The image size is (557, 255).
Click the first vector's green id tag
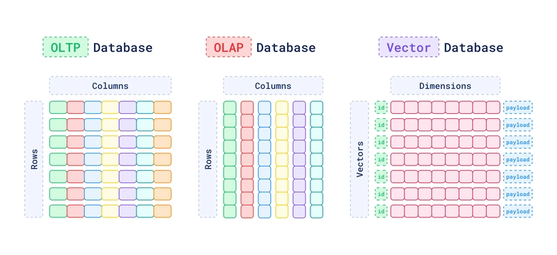[x=381, y=108]
